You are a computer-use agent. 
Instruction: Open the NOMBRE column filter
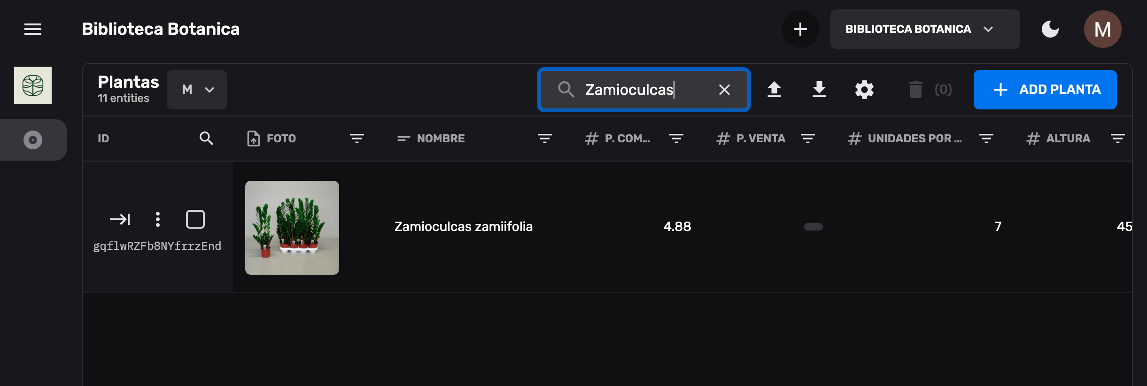pyautogui.click(x=544, y=138)
